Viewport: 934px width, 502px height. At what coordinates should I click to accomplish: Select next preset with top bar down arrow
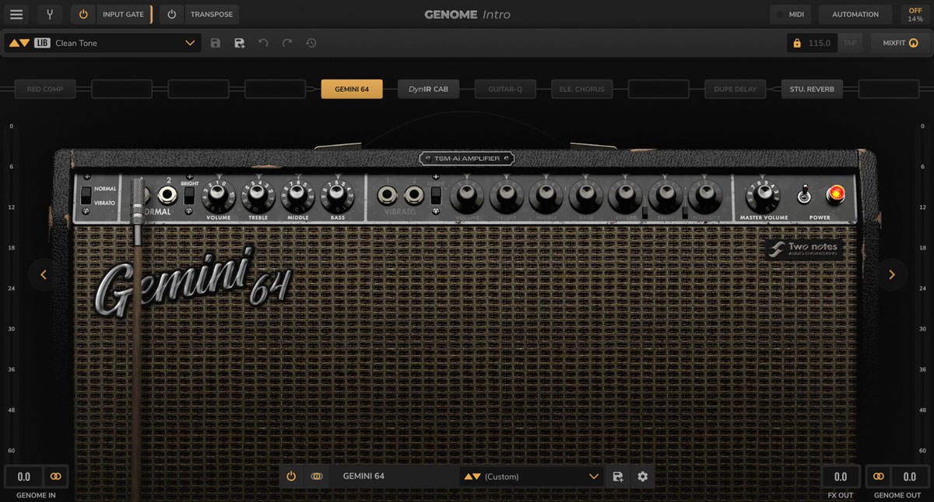[26, 43]
